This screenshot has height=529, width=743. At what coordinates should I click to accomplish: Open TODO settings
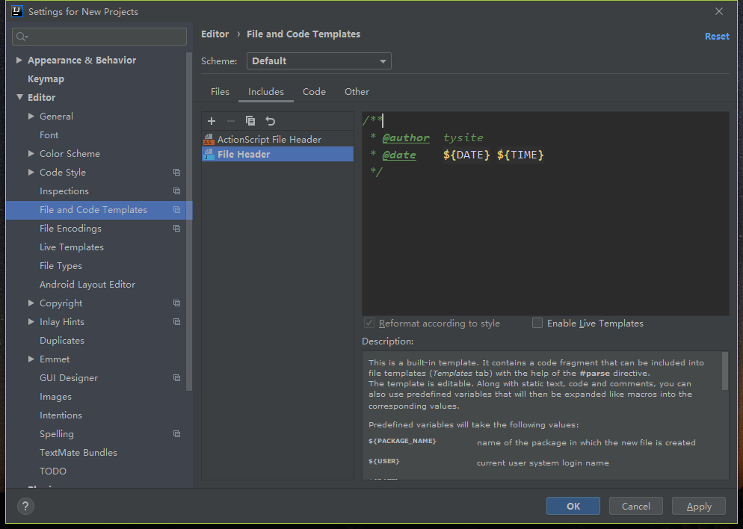tap(52, 471)
